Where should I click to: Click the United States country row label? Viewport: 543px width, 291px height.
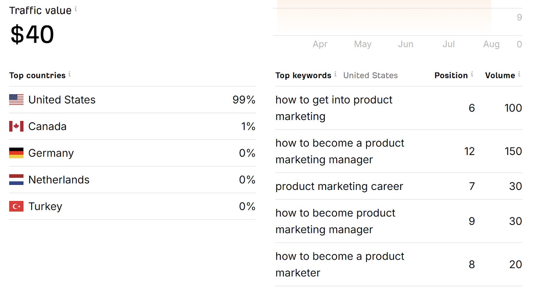62,100
